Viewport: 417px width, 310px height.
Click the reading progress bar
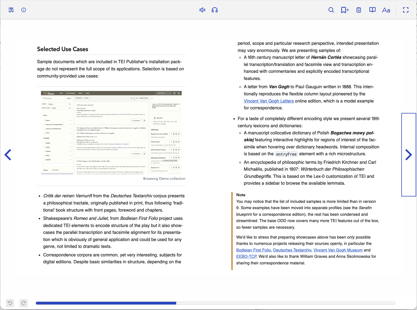pyautogui.click(x=216, y=303)
